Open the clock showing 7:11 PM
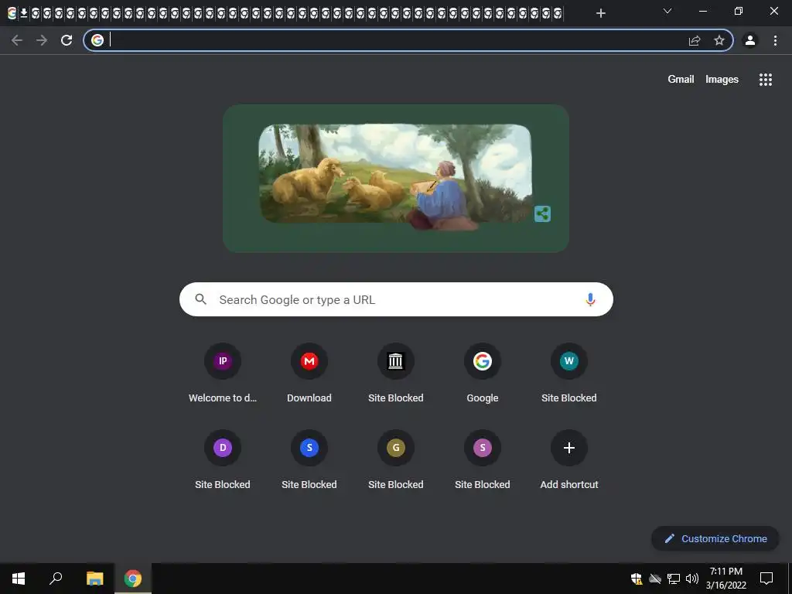Screen dimensions: 792x594 [726, 579]
